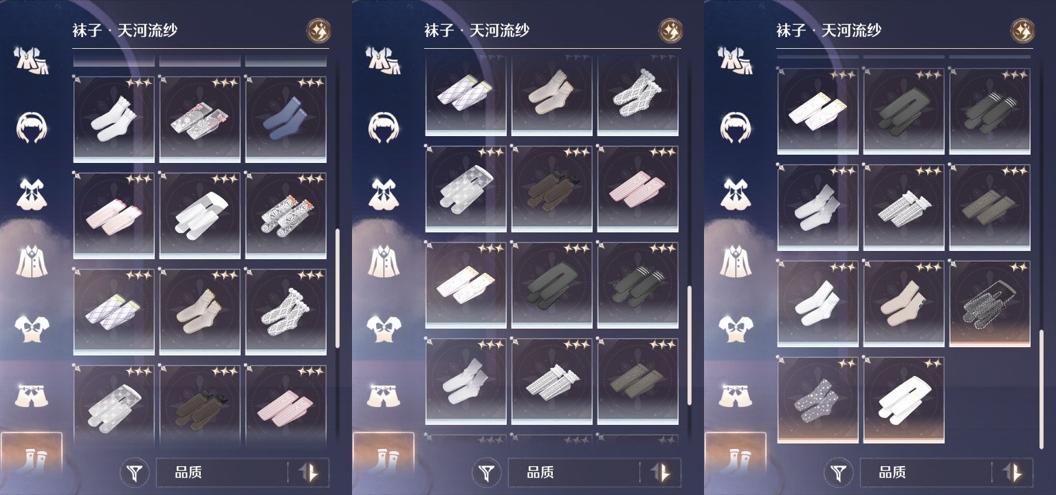Click filter funnel in the right panel
The image size is (1056, 495).
839,472
